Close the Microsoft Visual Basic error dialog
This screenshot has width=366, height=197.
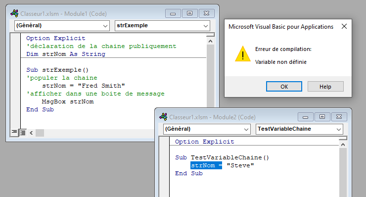point(344,26)
